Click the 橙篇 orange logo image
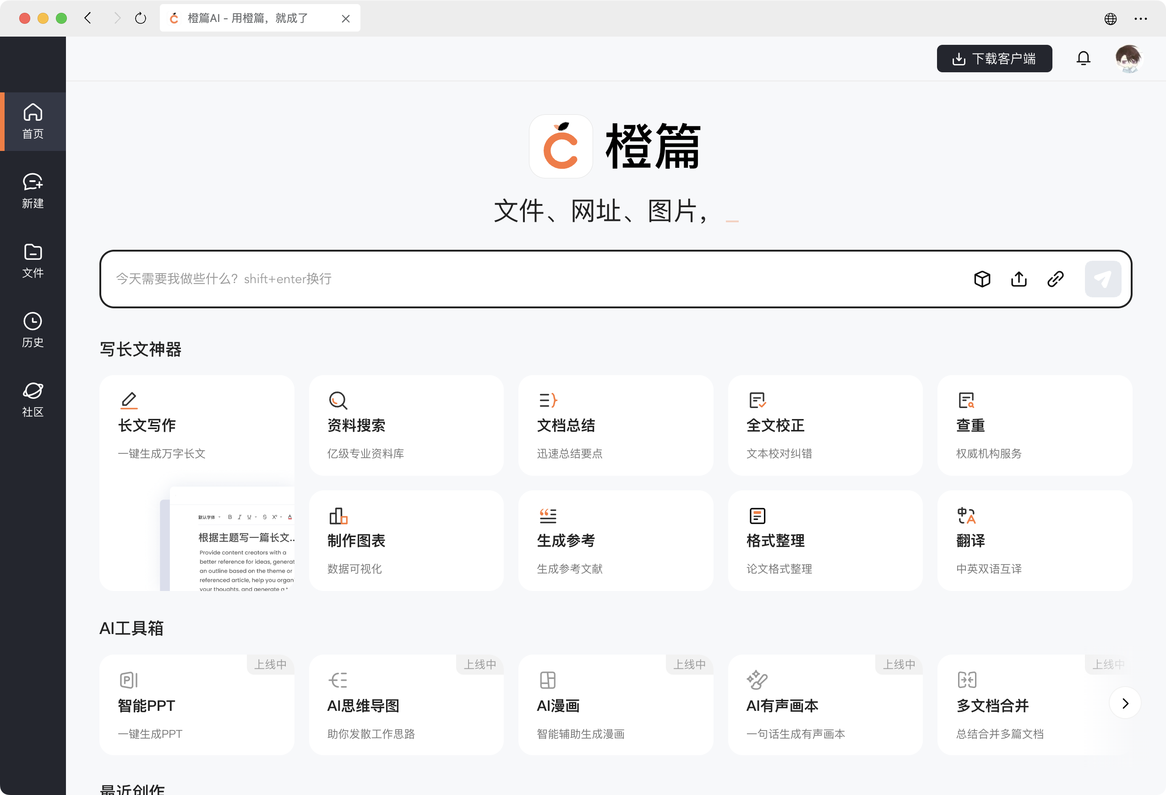Screen dimensions: 1166x795 point(561,146)
